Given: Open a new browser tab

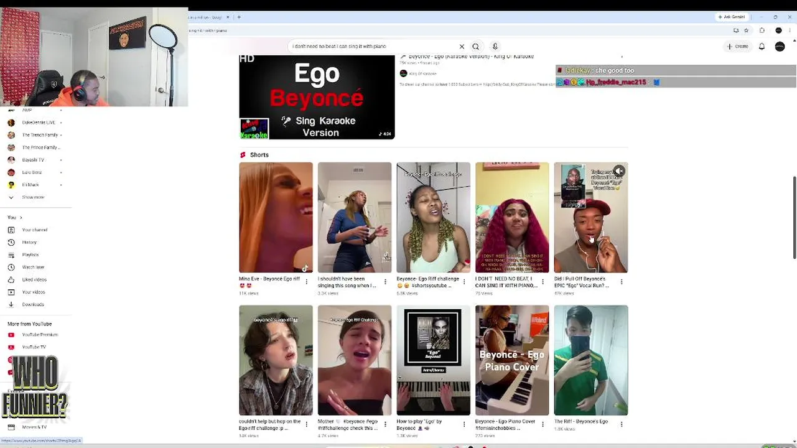Looking at the screenshot, I should point(239,17).
